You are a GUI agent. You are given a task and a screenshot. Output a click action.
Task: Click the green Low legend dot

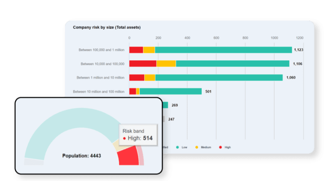click(x=177, y=147)
